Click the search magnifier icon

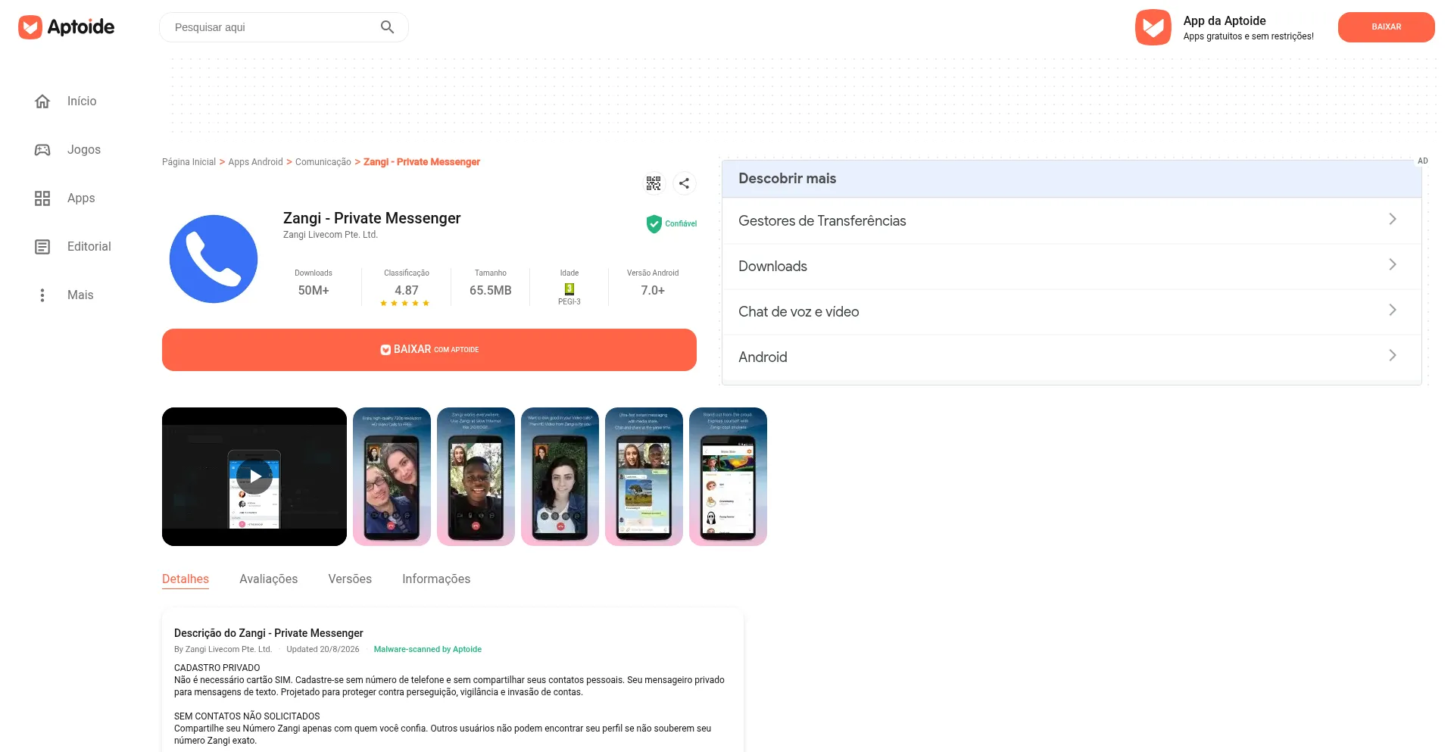387,27
